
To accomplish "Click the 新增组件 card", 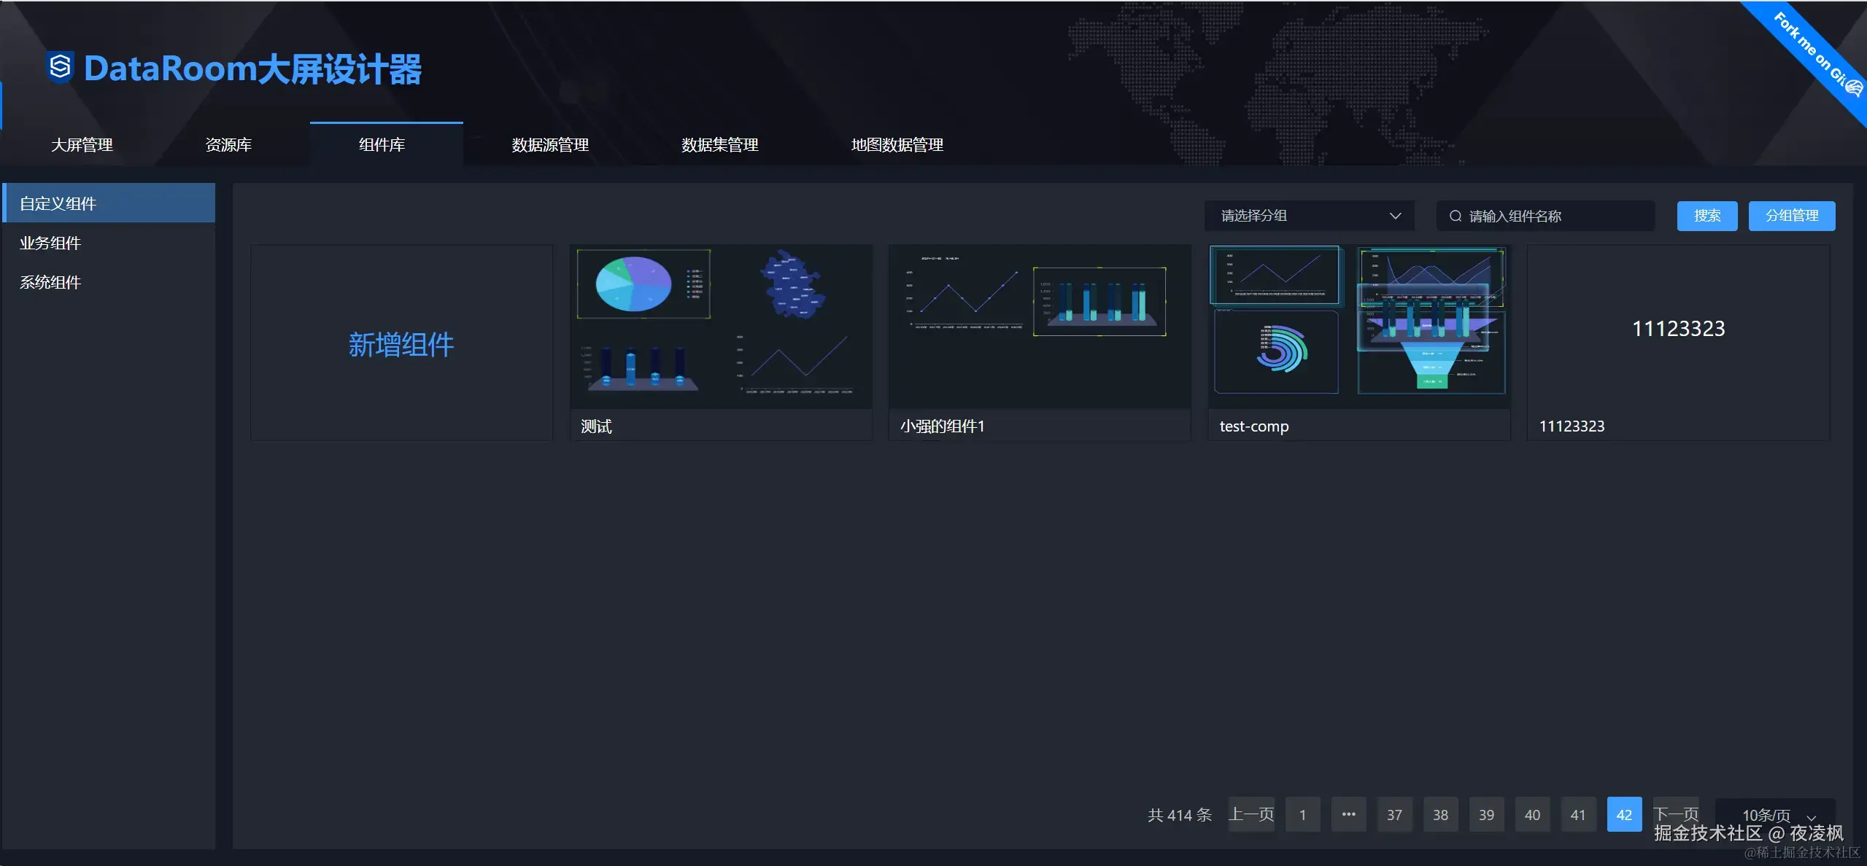I will 401,343.
